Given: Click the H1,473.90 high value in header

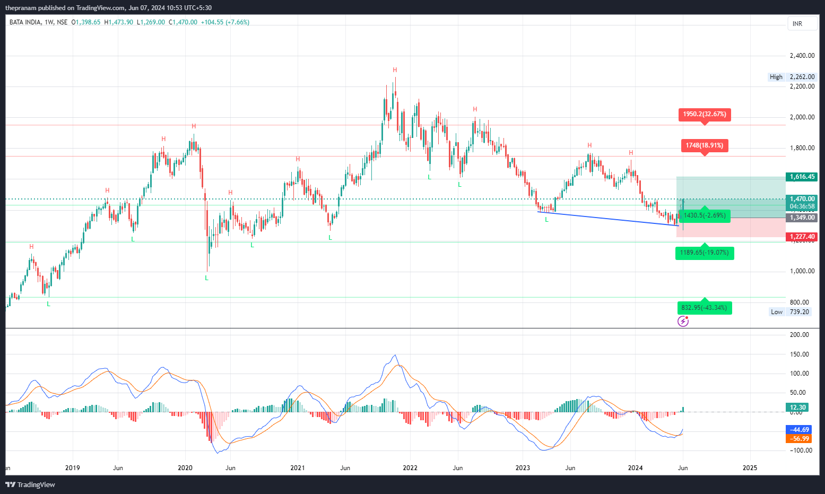Looking at the screenshot, I should click(x=119, y=22).
